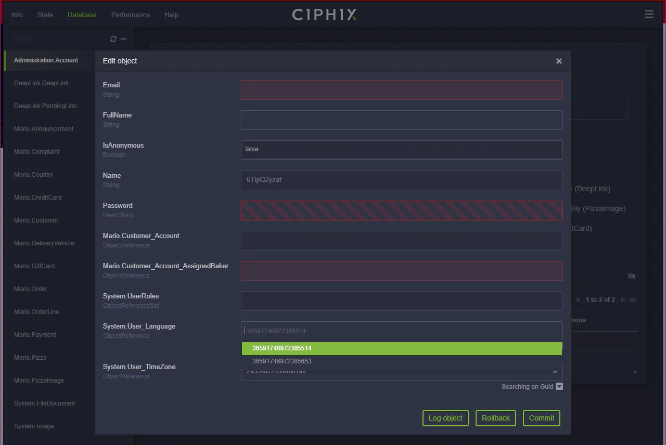Select the Mario.Pizza table
The image size is (666, 445).
tap(30, 357)
